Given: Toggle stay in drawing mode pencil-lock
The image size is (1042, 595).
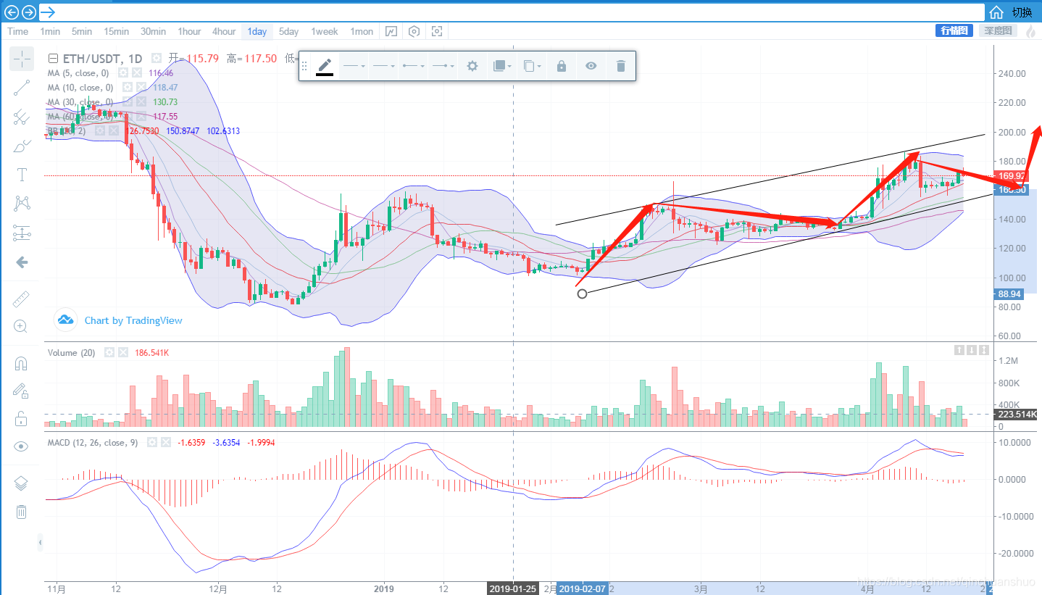Looking at the screenshot, I should coord(22,391).
